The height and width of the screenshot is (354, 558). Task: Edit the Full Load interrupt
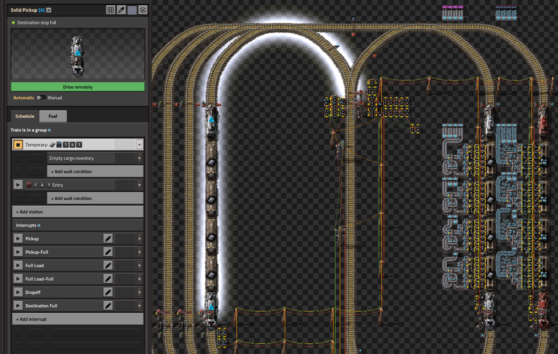(108, 265)
